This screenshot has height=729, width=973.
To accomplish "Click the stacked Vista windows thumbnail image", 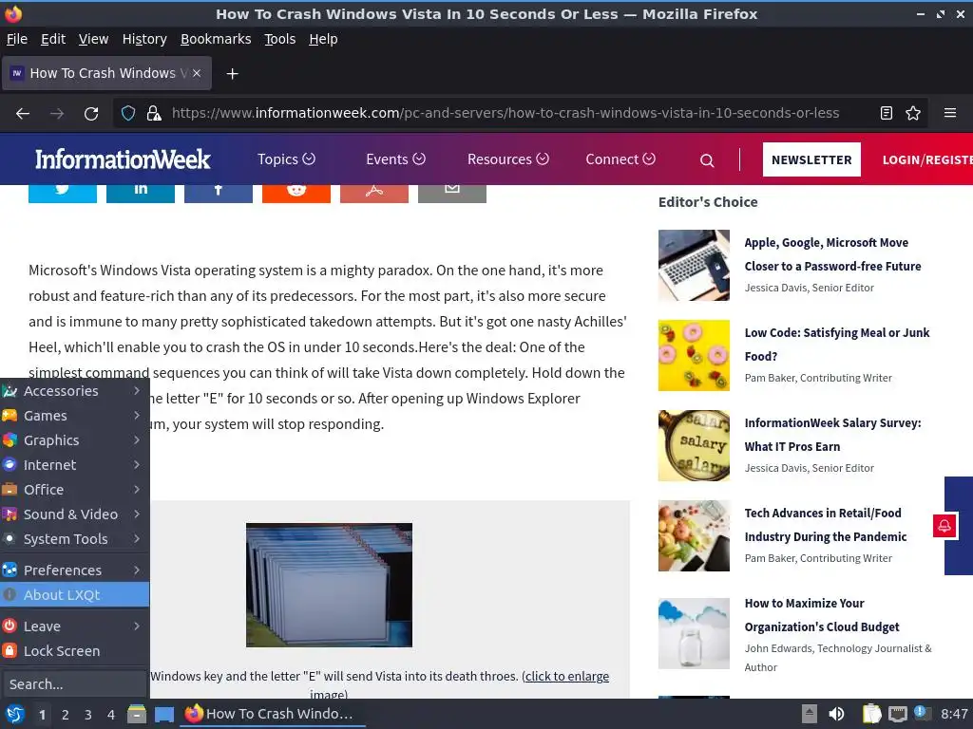I will pyautogui.click(x=329, y=585).
